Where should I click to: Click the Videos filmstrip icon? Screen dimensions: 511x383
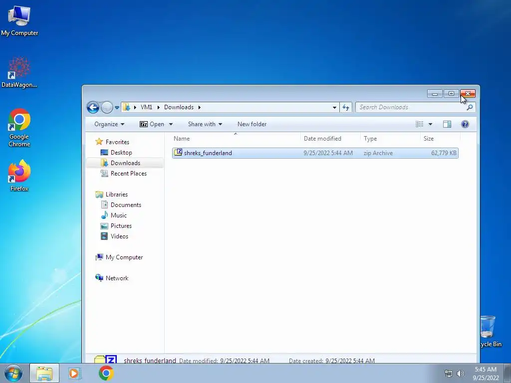pyautogui.click(x=104, y=236)
